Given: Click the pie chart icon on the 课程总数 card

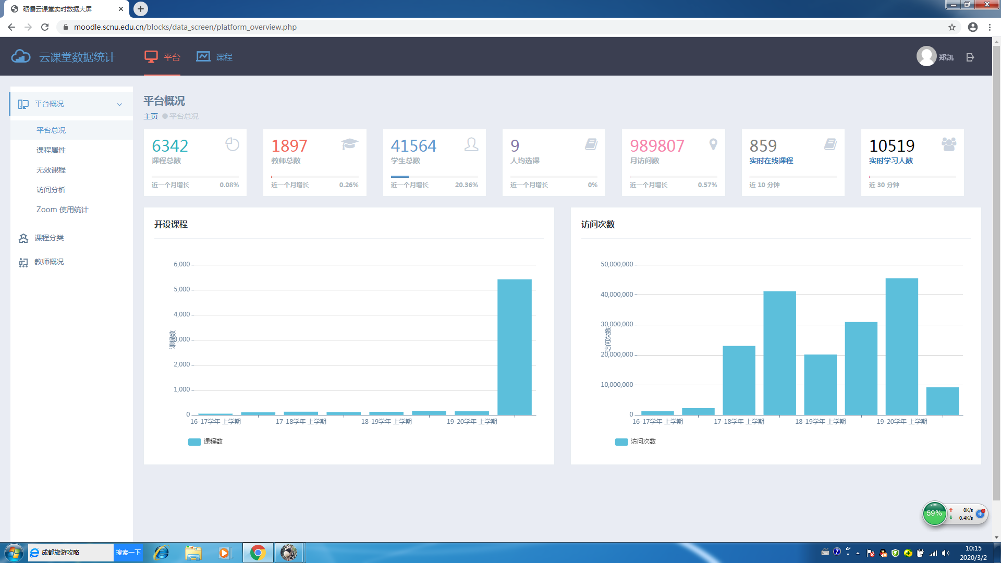Looking at the screenshot, I should (x=232, y=144).
